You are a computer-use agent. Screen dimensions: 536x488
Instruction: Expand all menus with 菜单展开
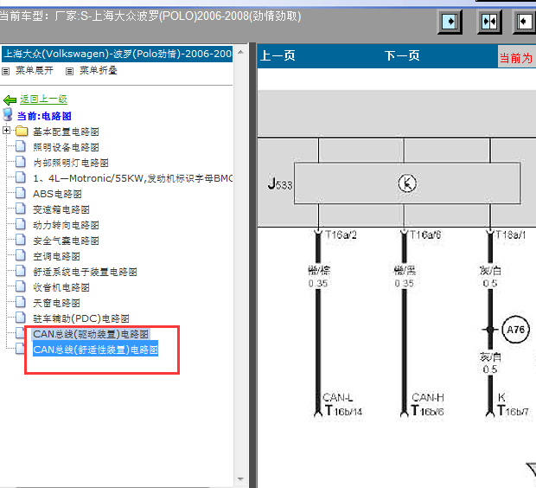click(35, 70)
